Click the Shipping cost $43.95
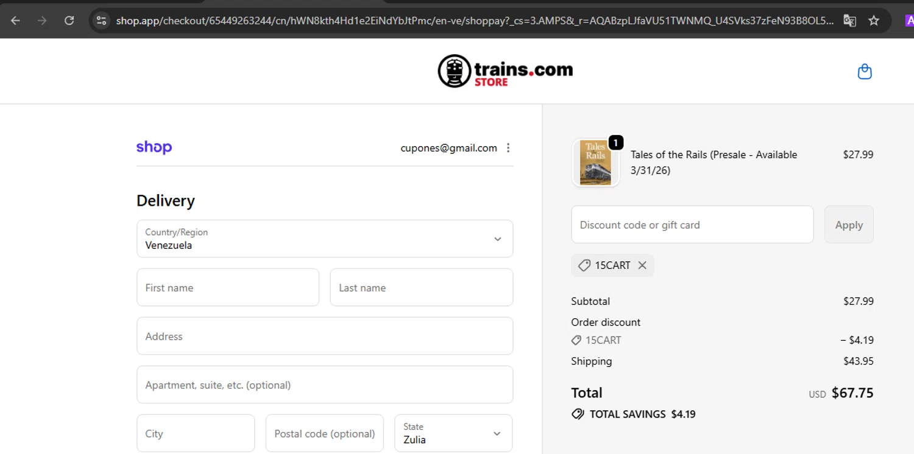Image resolution: width=914 pixels, height=454 pixels. click(x=858, y=361)
